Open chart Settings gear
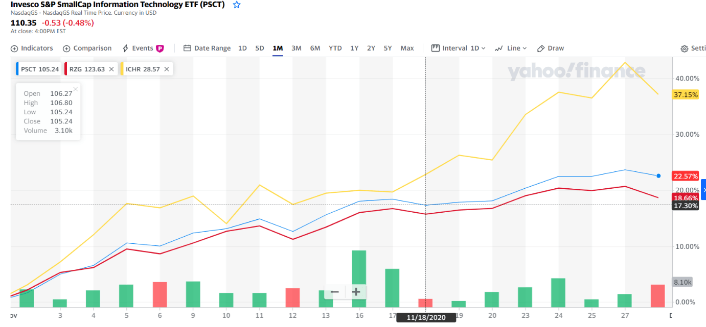The image size is (706, 327). [x=685, y=49]
